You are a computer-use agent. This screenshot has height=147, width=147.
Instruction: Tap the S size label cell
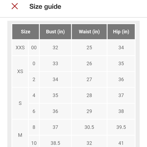coord(20,103)
